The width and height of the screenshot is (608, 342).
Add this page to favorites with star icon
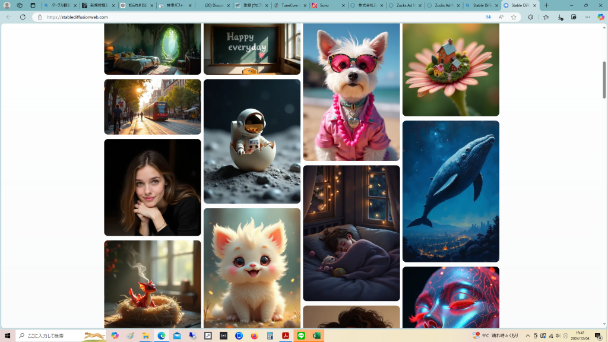[x=514, y=17]
